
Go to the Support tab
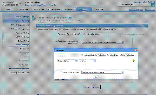point(100,10)
